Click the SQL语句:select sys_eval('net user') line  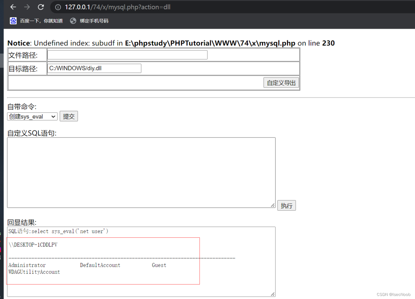(x=58, y=232)
